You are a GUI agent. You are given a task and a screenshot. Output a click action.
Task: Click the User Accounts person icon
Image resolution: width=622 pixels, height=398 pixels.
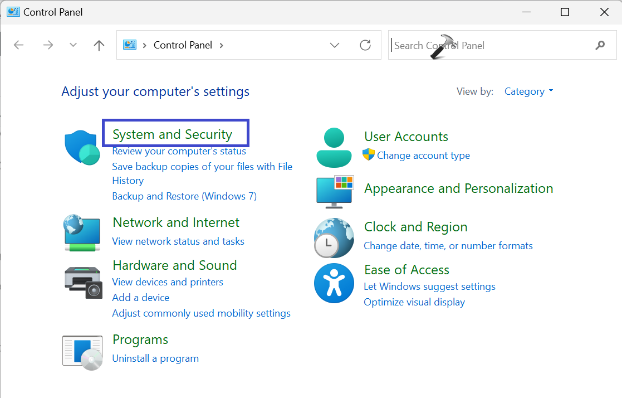(x=334, y=148)
